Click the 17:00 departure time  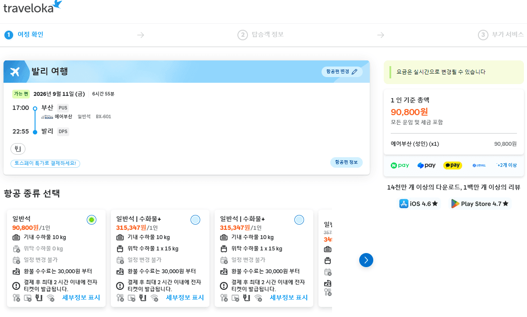[x=21, y=108]
